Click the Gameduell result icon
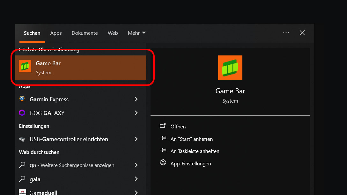347x195 pixels. click(x=22, y=192)
